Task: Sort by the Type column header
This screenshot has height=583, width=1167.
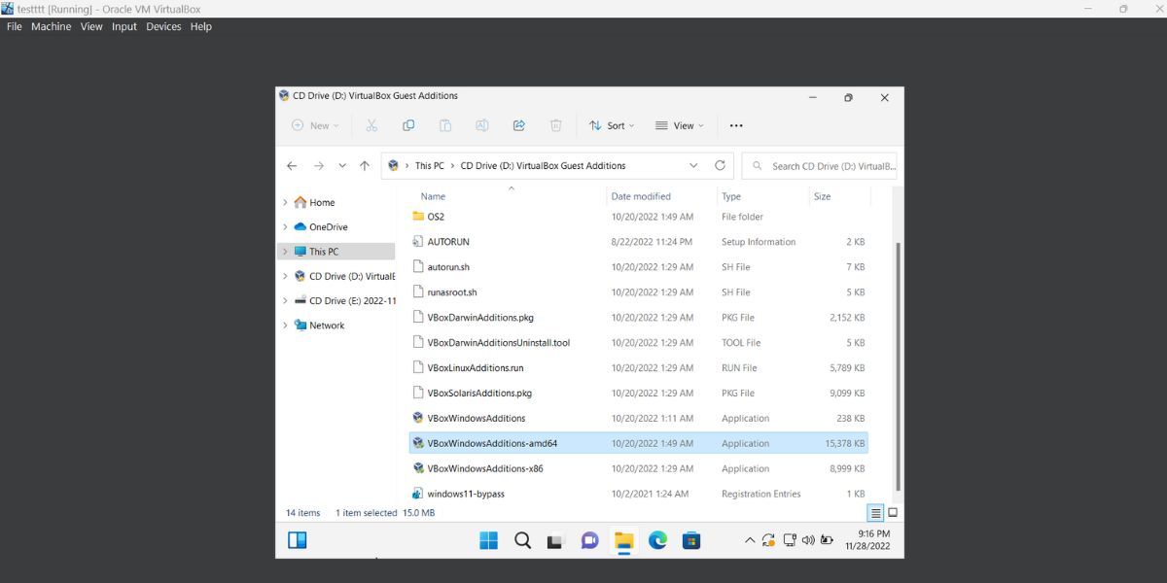Action: (731, 196)
